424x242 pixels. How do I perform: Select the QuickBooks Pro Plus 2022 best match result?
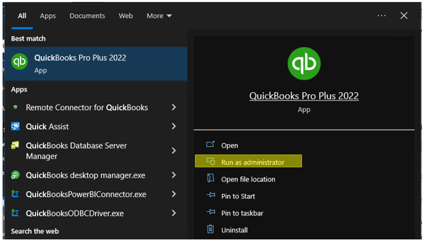[96, 64]
